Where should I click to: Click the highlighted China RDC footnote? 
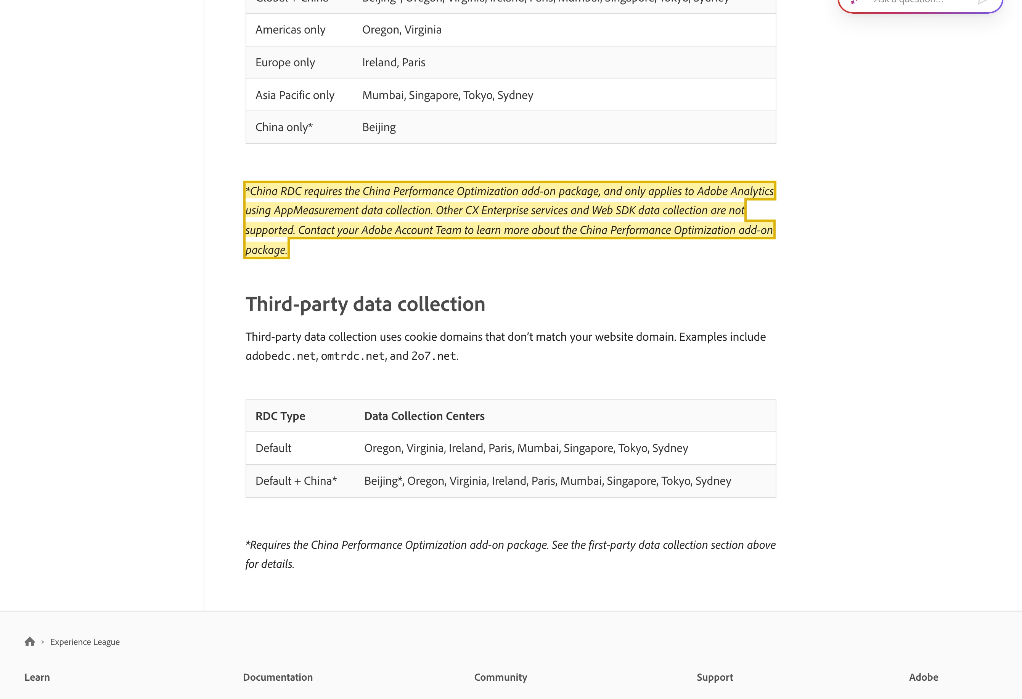click(x=510, y=220)
